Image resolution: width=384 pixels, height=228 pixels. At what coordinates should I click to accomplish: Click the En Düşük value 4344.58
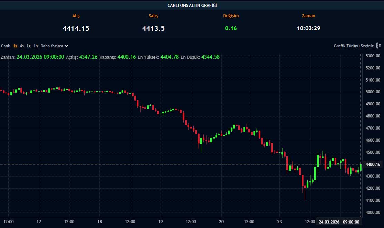210,57
